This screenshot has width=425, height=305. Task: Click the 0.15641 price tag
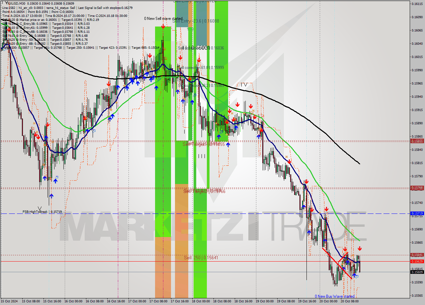[417, 255]
